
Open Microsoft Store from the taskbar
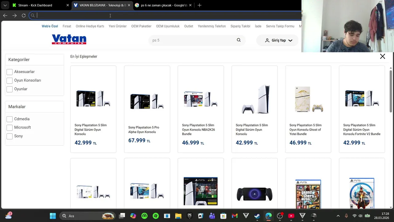pyautogui.click(x=223, y=216)
